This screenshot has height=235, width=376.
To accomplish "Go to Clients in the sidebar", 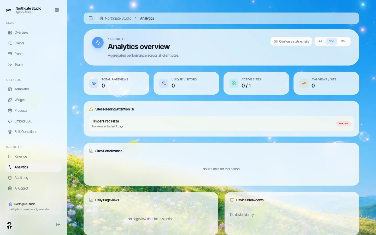I will [33, 43].
